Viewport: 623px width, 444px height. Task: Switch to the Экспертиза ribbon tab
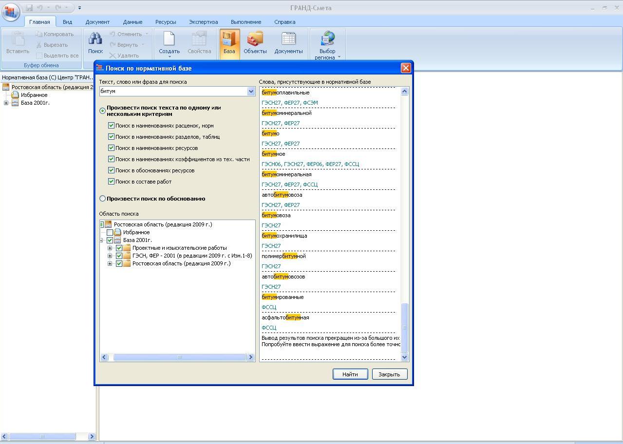tap(204, 22)
